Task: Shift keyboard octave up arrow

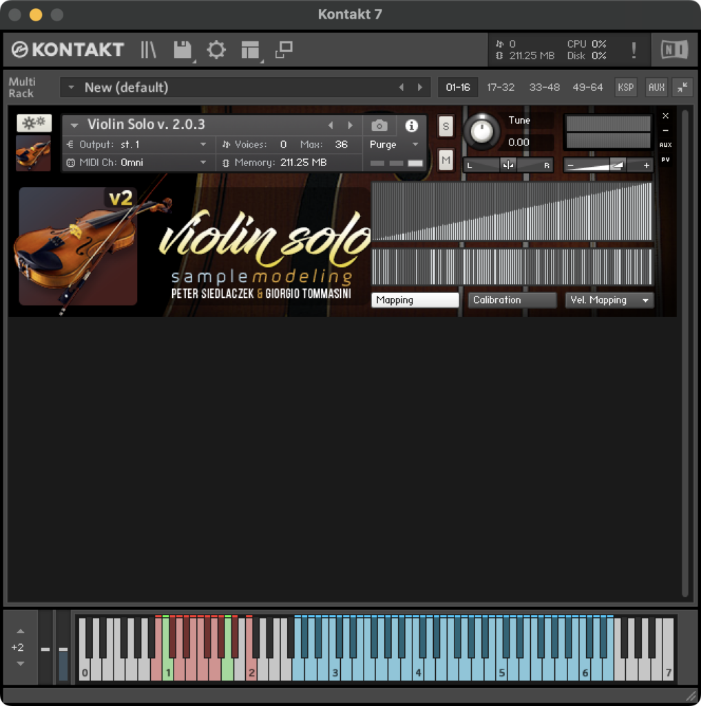Action: coord(20,631)
